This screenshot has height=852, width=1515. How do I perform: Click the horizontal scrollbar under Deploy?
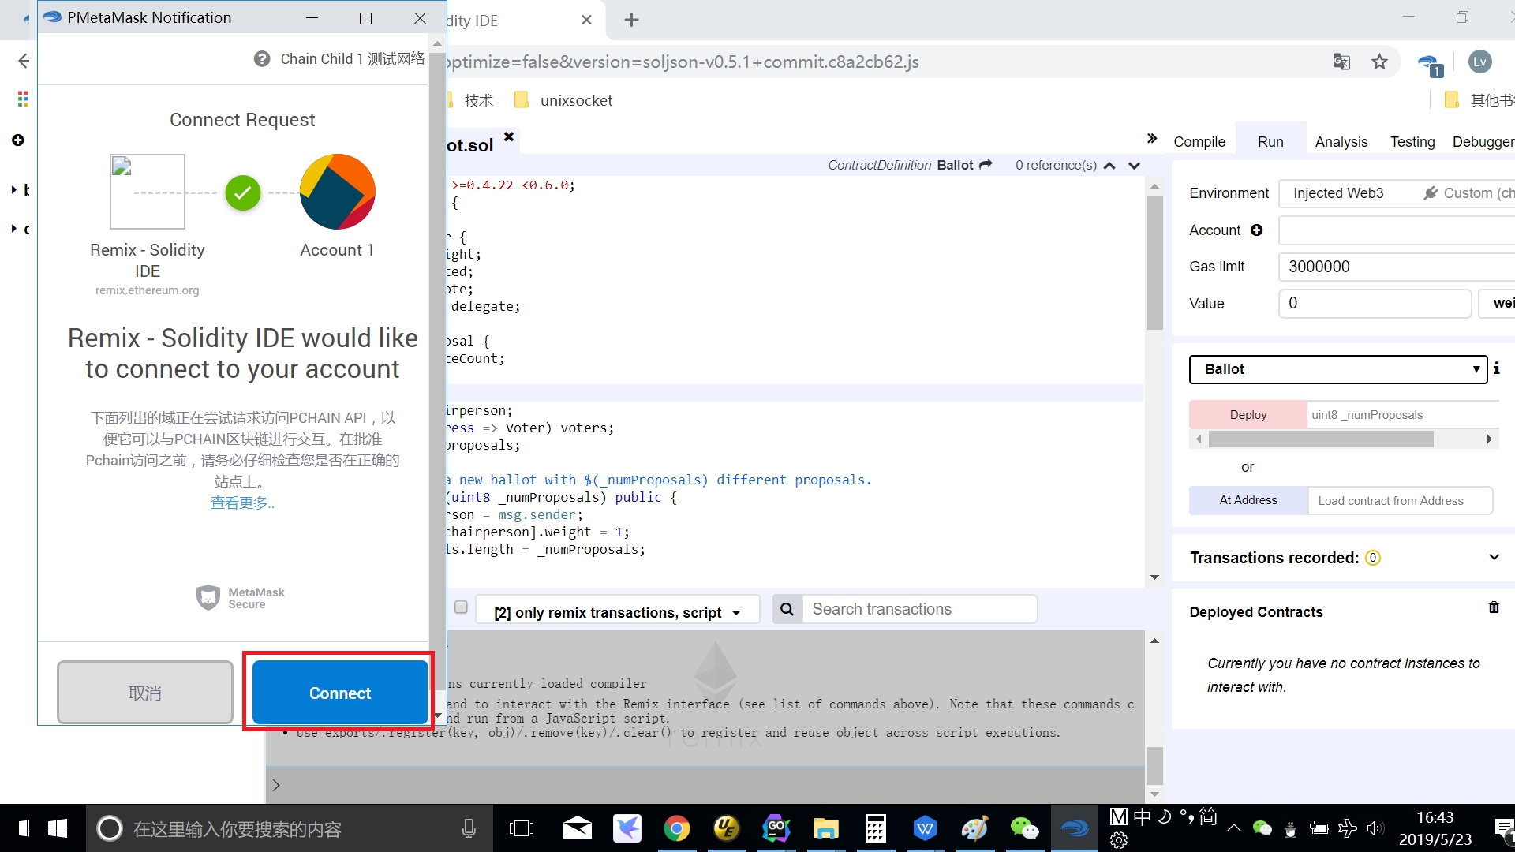pos(1320,439)
